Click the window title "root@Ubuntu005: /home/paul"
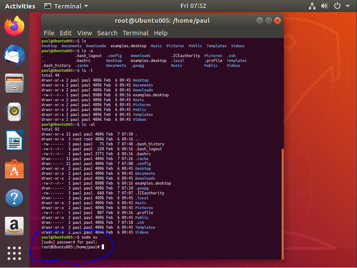Screen dimensions: 357x268 point(162,21)
